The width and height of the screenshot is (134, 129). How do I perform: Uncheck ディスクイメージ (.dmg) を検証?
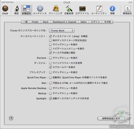(x=50, y=36)
